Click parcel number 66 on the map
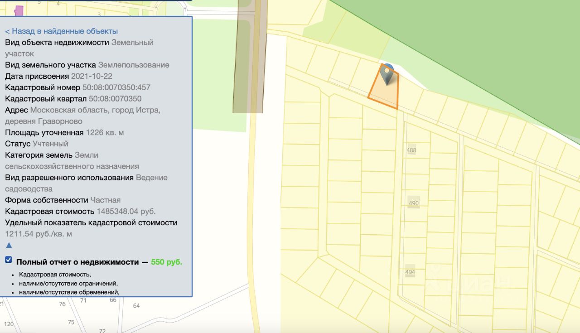Viewport: 580px width, 333px height. point(113,300)
